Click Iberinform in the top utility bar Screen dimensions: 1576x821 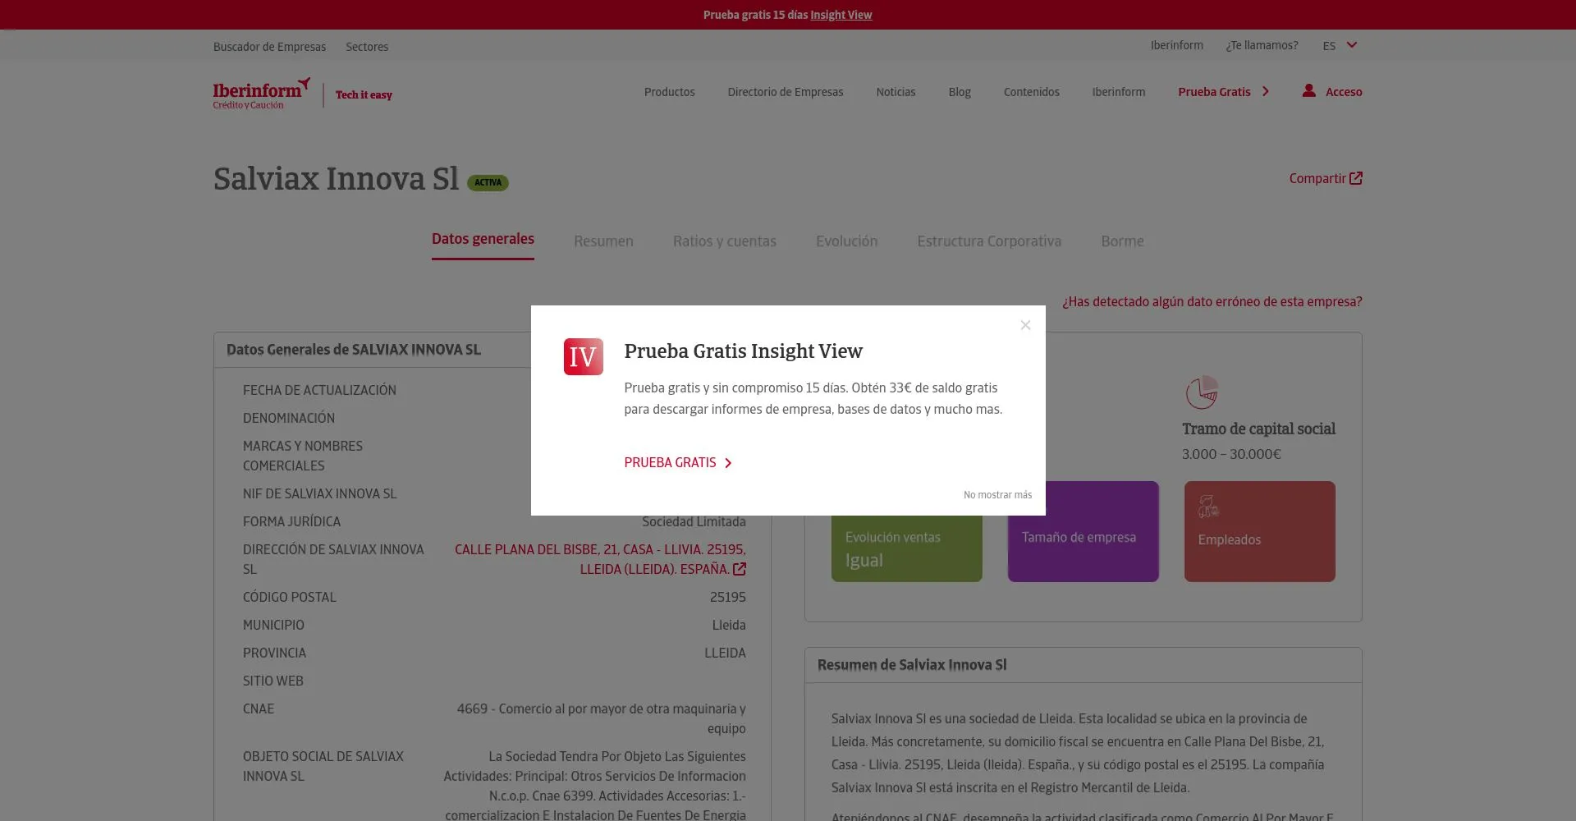pyautogui.click(x=1176, y=45)
